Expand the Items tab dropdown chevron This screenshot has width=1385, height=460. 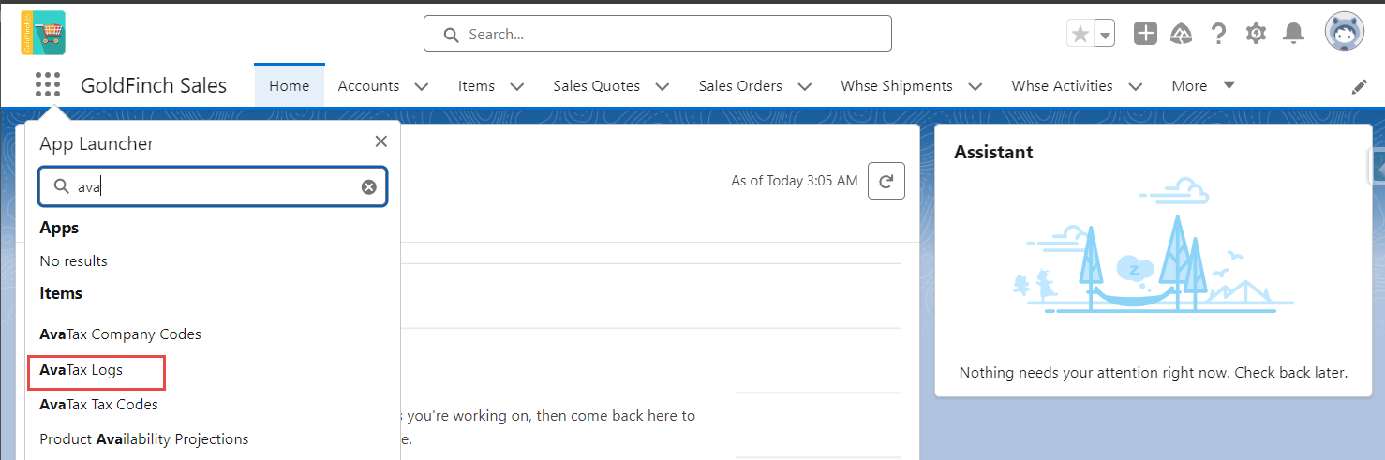click(x=517, y=86)
